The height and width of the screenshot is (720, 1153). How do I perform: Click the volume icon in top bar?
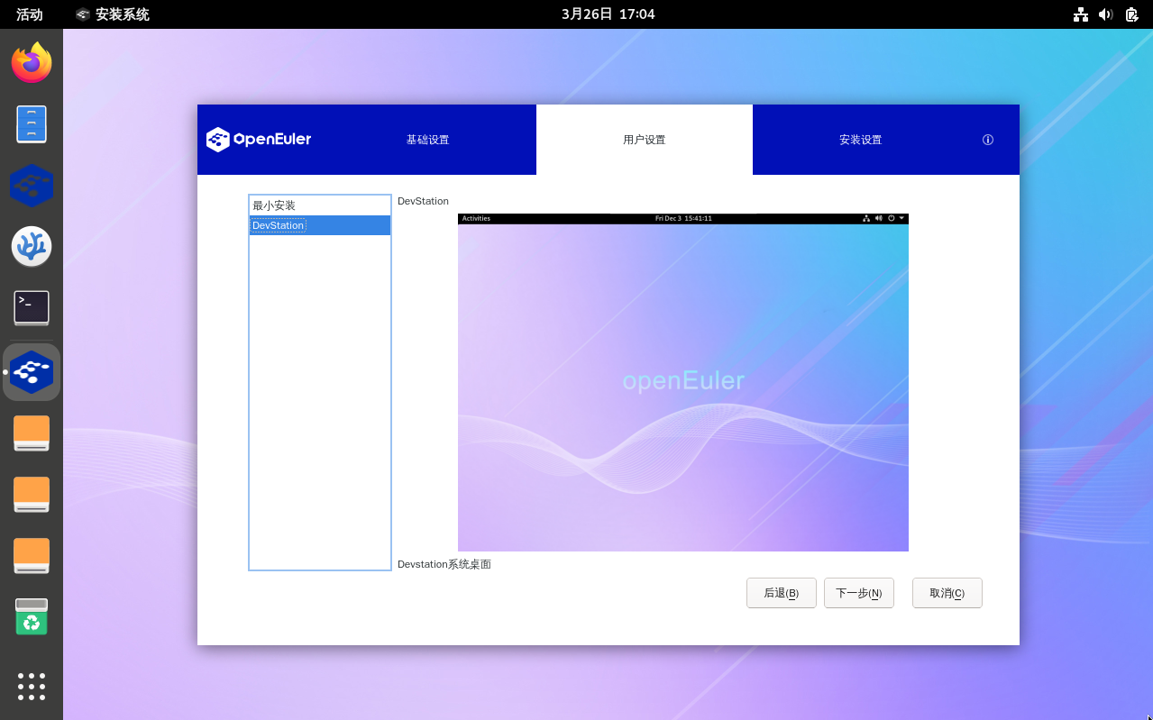click(1106, 14)
